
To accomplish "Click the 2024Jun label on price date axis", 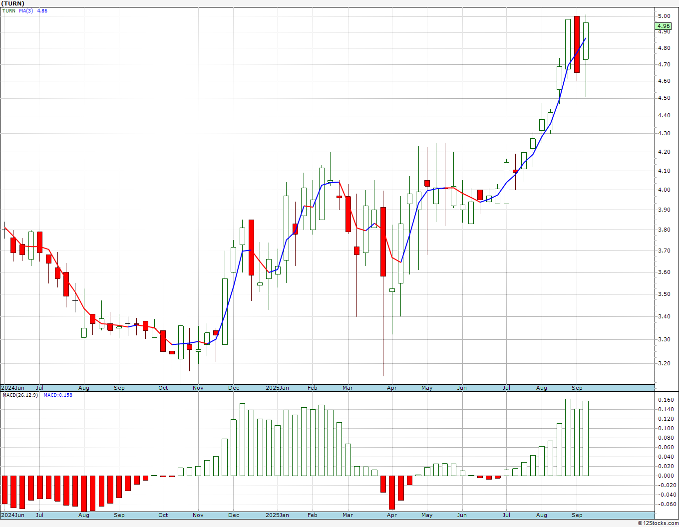I will pos(13,388).
